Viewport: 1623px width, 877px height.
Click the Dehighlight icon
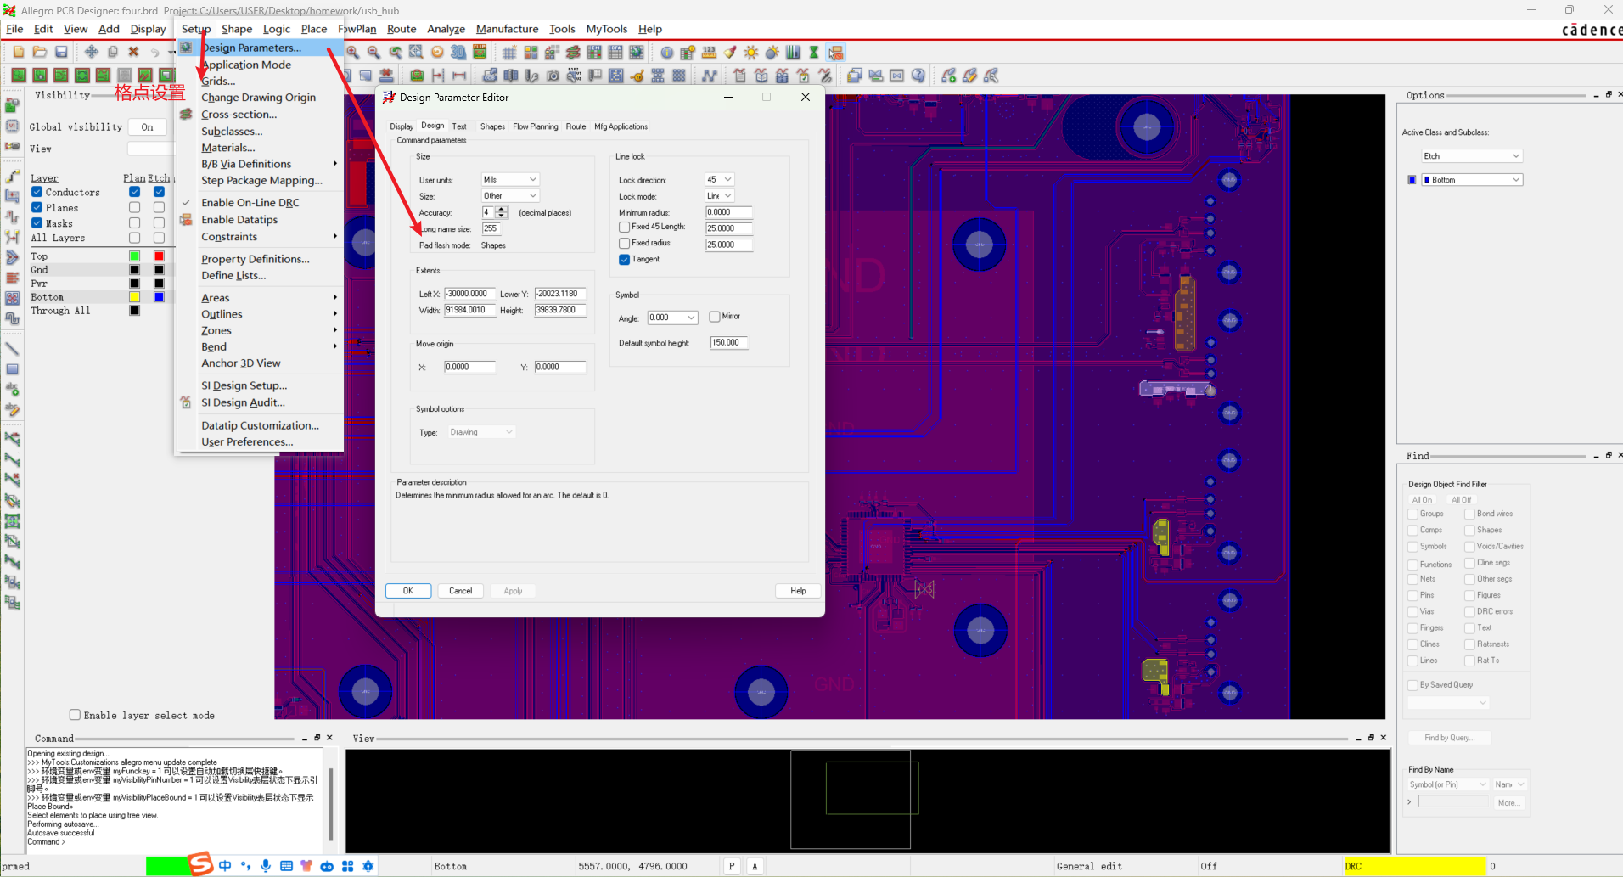(772, 52)
